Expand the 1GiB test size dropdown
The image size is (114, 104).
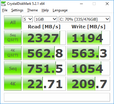[46, 19]
